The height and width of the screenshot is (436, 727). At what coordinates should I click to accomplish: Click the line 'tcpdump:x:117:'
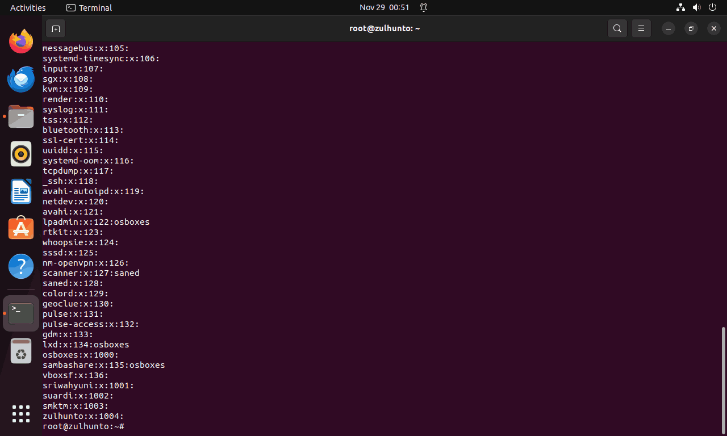pos(78,171)
